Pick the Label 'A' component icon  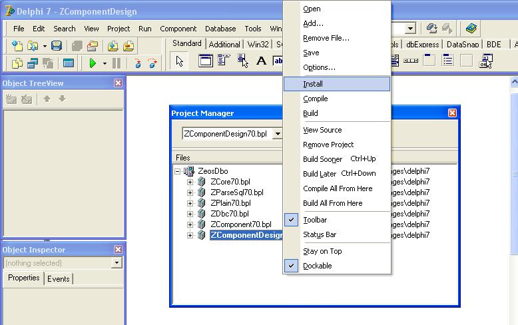pyautogui.click(x=261, y=61)
